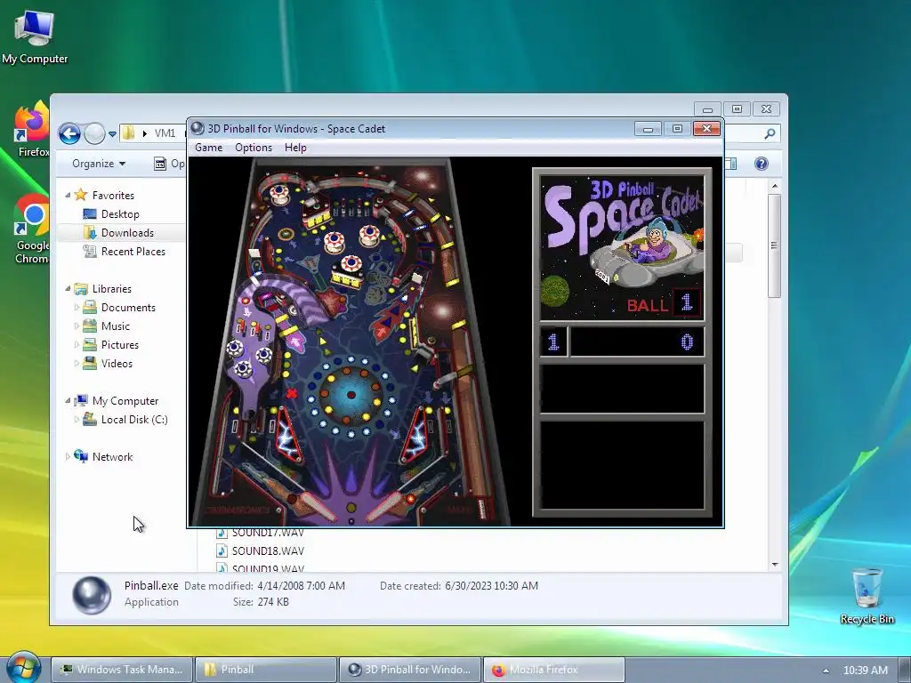Screen dimensions: 911x683
Task: Collapse the My Computer tree node
Action: click(x=68, y=401)
